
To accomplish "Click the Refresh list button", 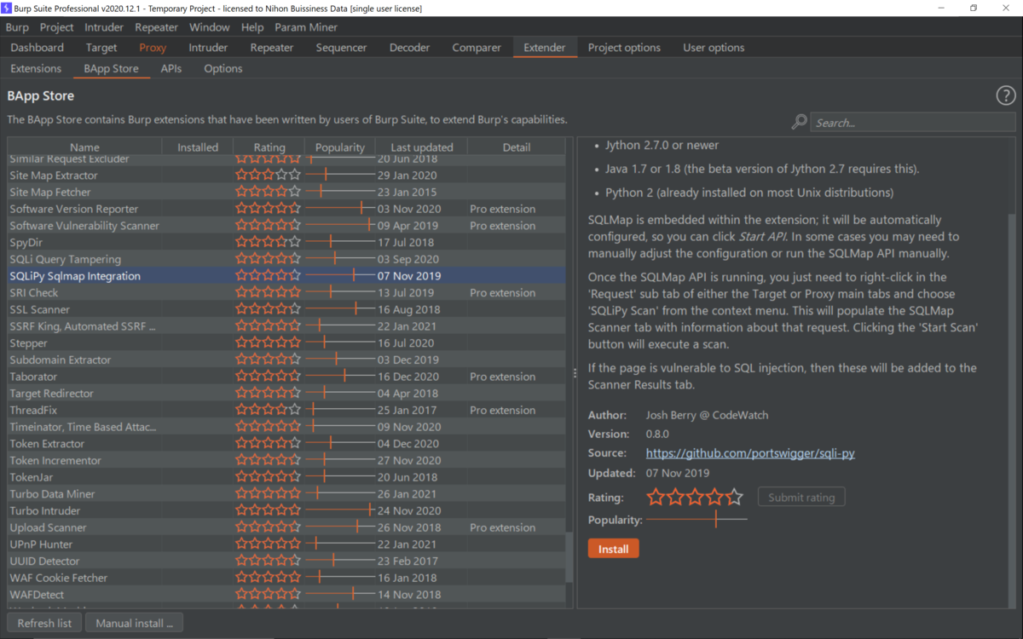I will click(44, 623).
